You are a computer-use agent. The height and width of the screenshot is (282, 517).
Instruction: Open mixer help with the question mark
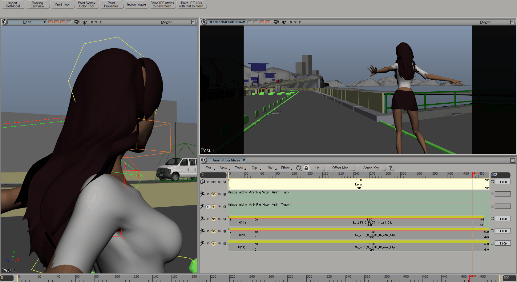click(390, 168)
